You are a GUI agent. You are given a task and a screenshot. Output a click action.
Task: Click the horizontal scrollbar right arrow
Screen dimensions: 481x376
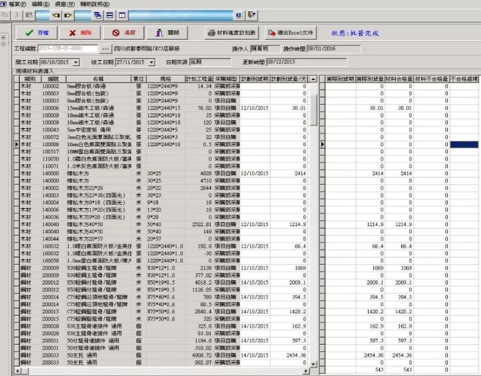(x=306, y=371)
